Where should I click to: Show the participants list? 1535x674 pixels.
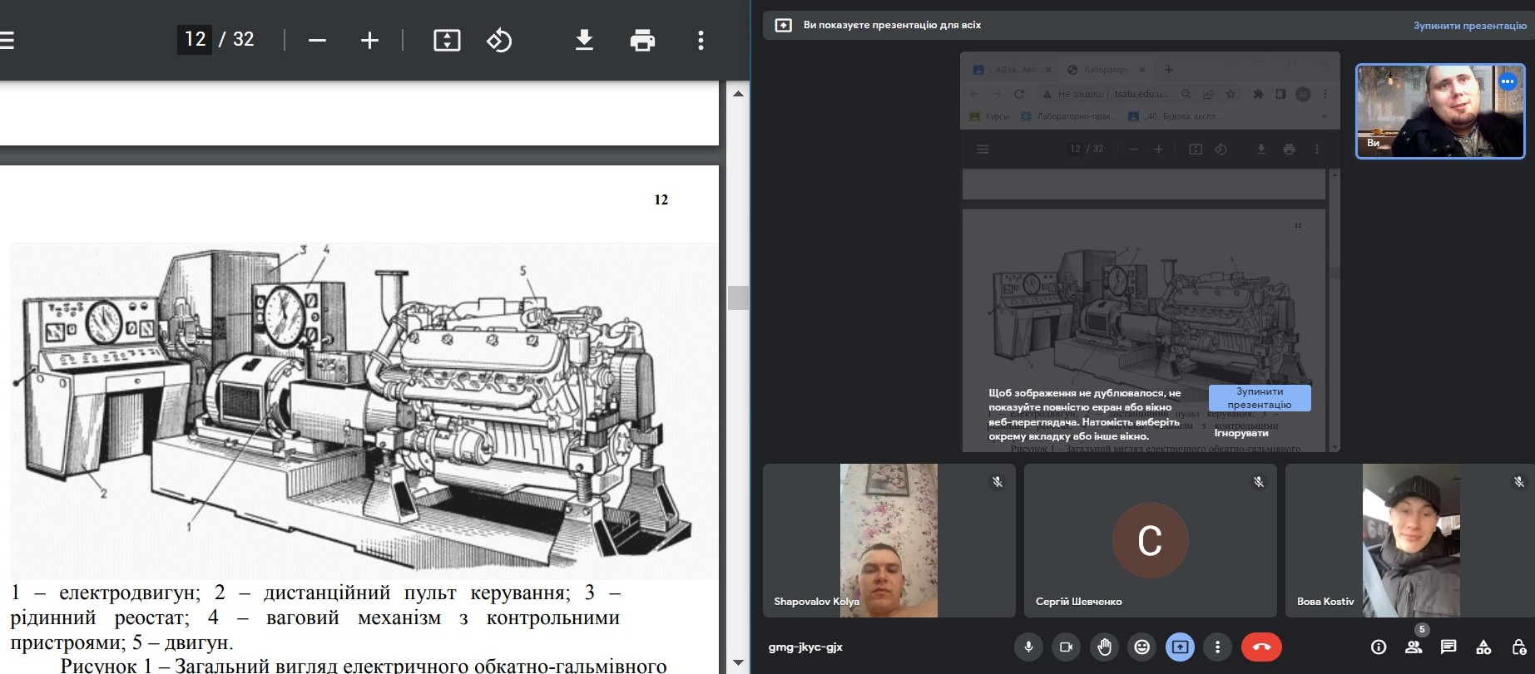click(x=1414, y=647)
